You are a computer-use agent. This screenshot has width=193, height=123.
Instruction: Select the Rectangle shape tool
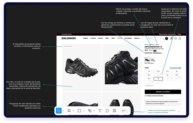79,111
